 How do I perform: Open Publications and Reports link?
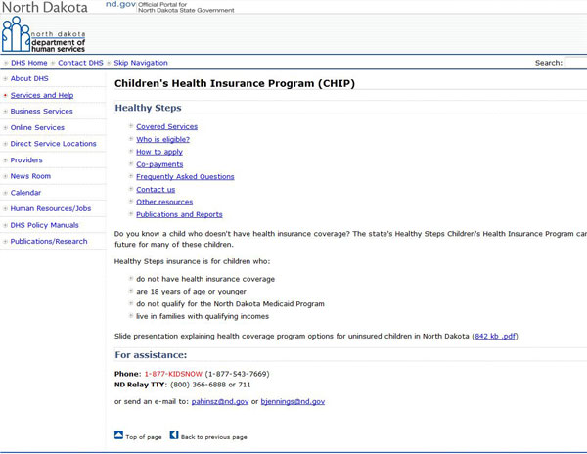pos(179,215)
